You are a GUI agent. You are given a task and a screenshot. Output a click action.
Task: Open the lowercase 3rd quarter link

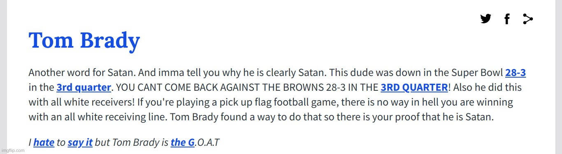[84, 88]
